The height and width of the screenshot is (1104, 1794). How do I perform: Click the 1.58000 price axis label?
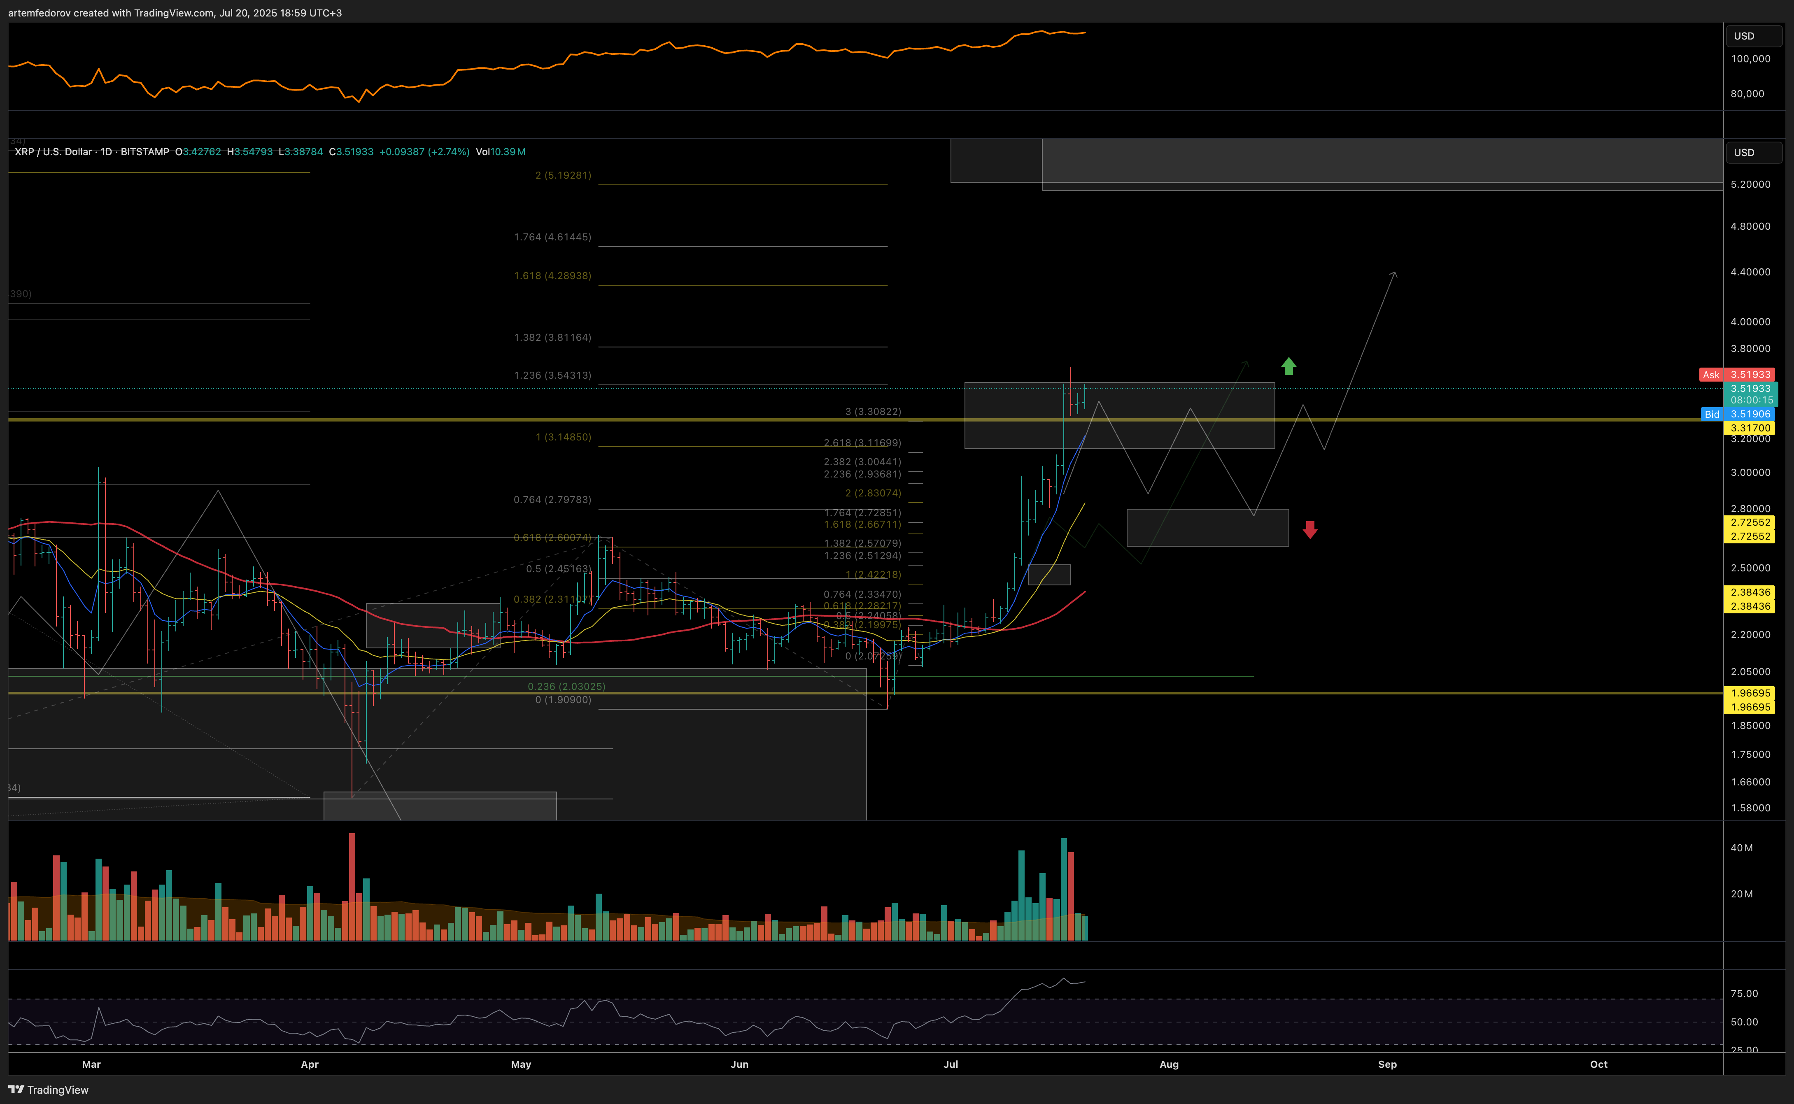pos(1750,808)
